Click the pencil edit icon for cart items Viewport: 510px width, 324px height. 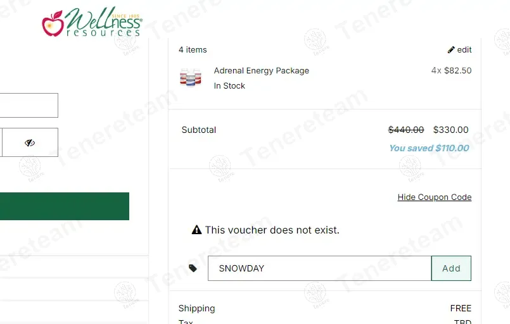click(451, 50)
